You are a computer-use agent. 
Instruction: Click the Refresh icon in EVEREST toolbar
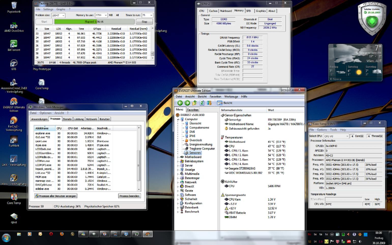(x=202, y=103)
